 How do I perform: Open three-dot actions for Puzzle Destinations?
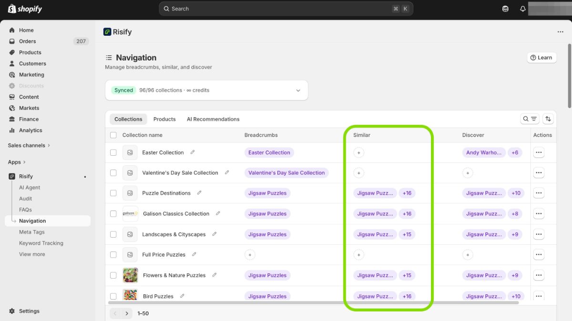point(539,193)
